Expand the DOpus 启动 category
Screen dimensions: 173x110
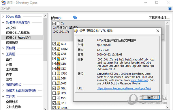point(3,17)
